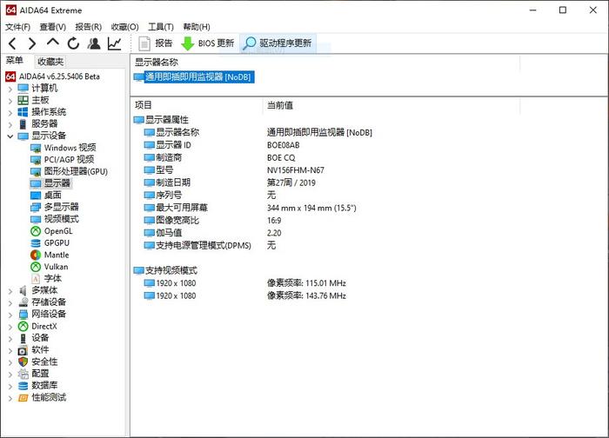The height and width of the screenshot is (438, 609).
Task: Click the 数据库 icon in the tree
Action: pos(23,386)
